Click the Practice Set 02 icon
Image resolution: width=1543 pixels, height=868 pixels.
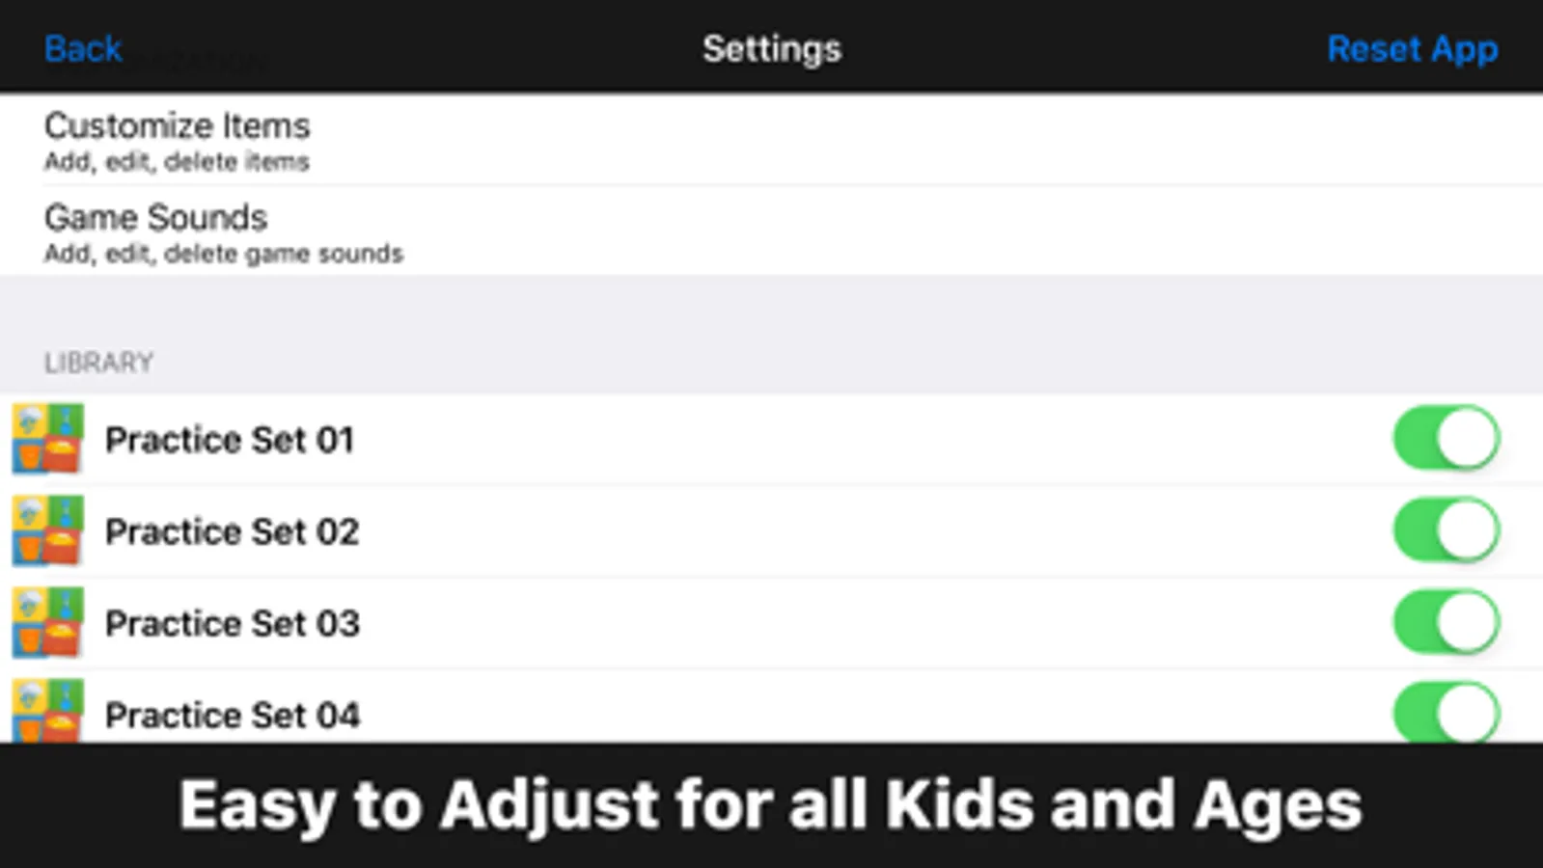point(47,530)
